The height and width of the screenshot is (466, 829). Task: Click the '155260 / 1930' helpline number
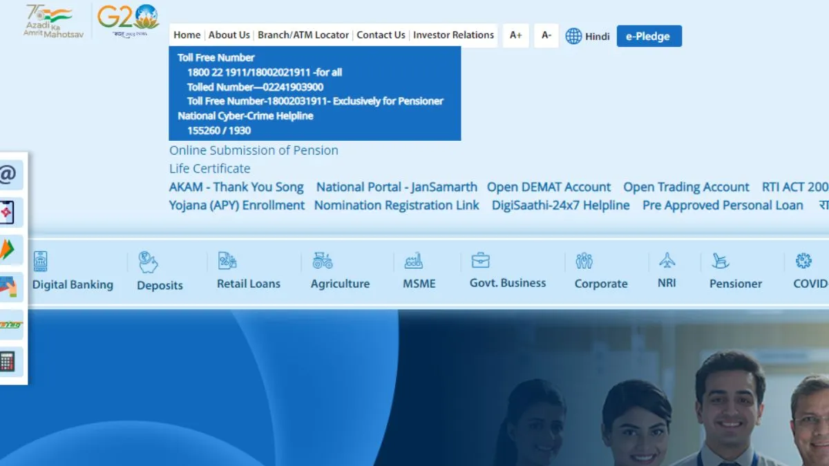219,130
